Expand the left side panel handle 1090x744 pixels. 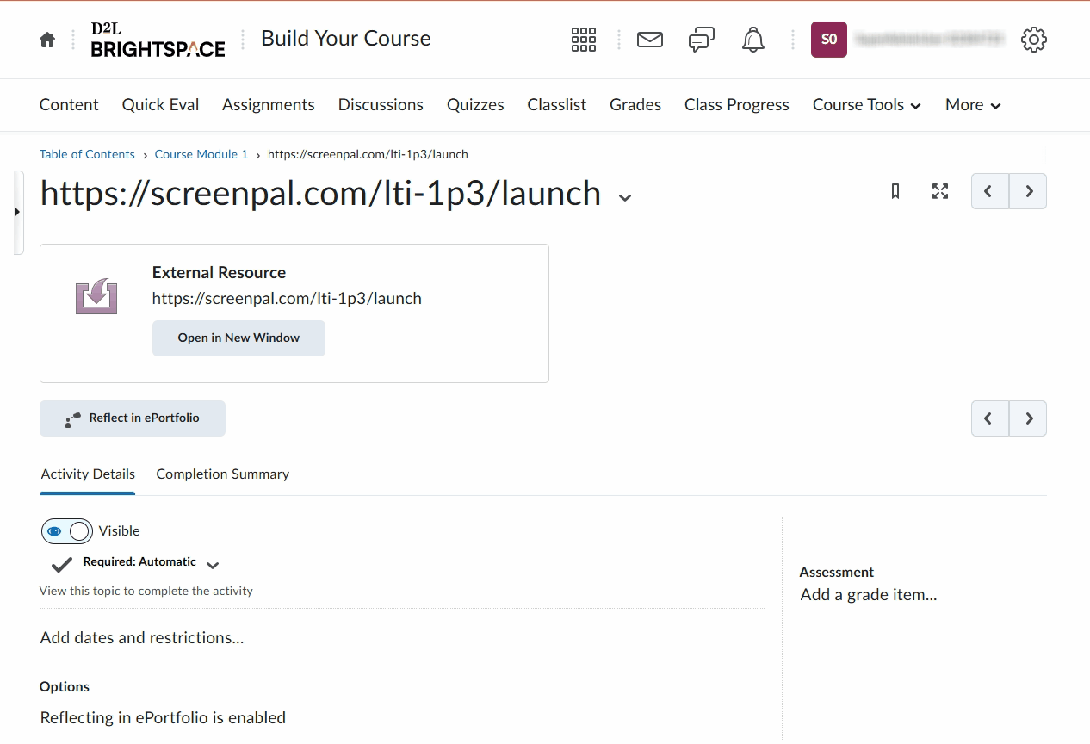pos(18,212)
